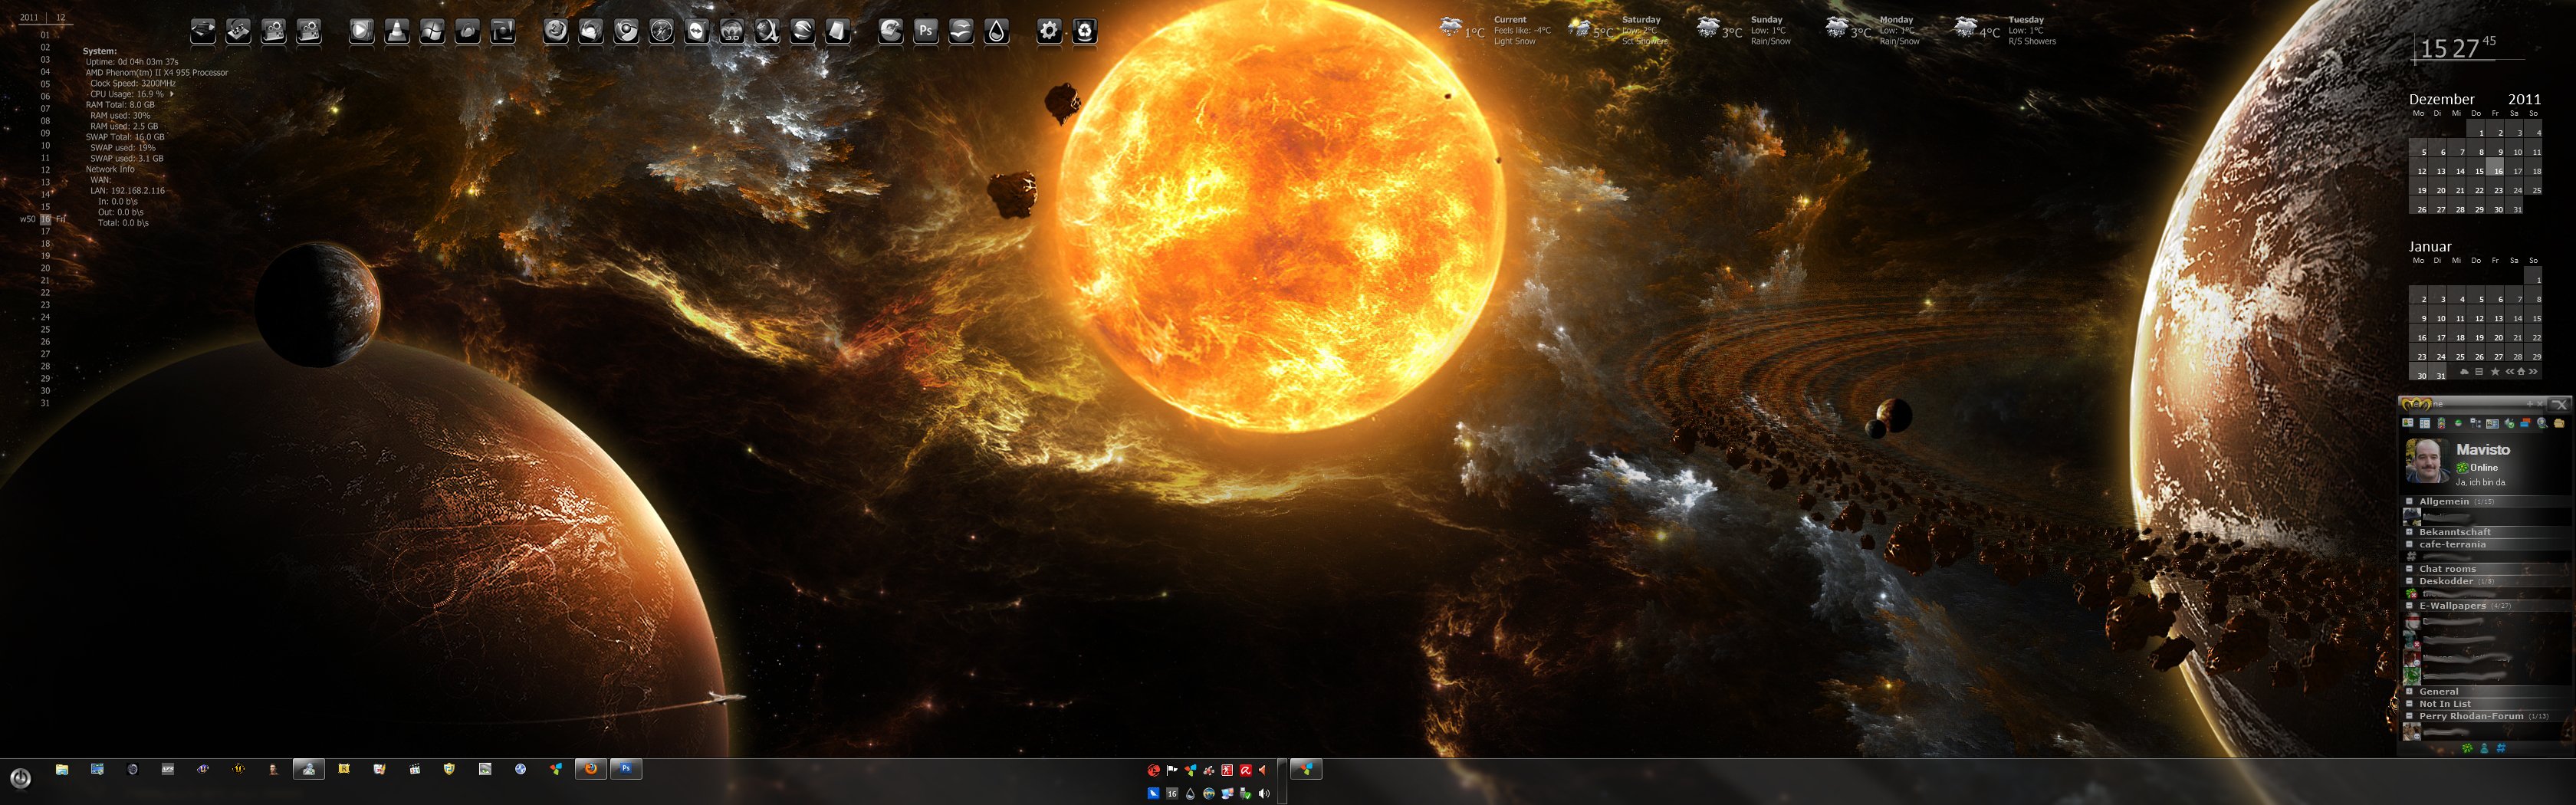Viewport: 2576px width, 805px height.
Task: Open ICQ search magnifier icon
Action: click(x=2542, y=423)
